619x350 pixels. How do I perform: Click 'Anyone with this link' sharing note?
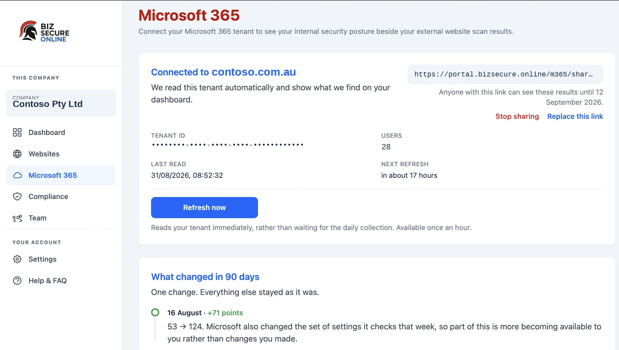pos(521,97)
